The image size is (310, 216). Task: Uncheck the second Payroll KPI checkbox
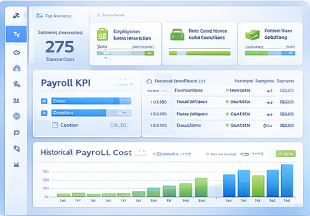[x=44, y=113]
